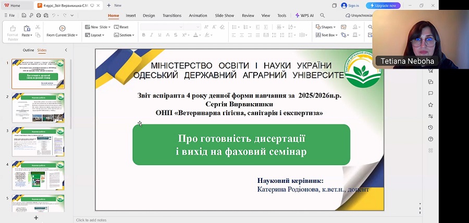Toggle Italic text formatting
The image size is (469, 223).
coord(152,35)
